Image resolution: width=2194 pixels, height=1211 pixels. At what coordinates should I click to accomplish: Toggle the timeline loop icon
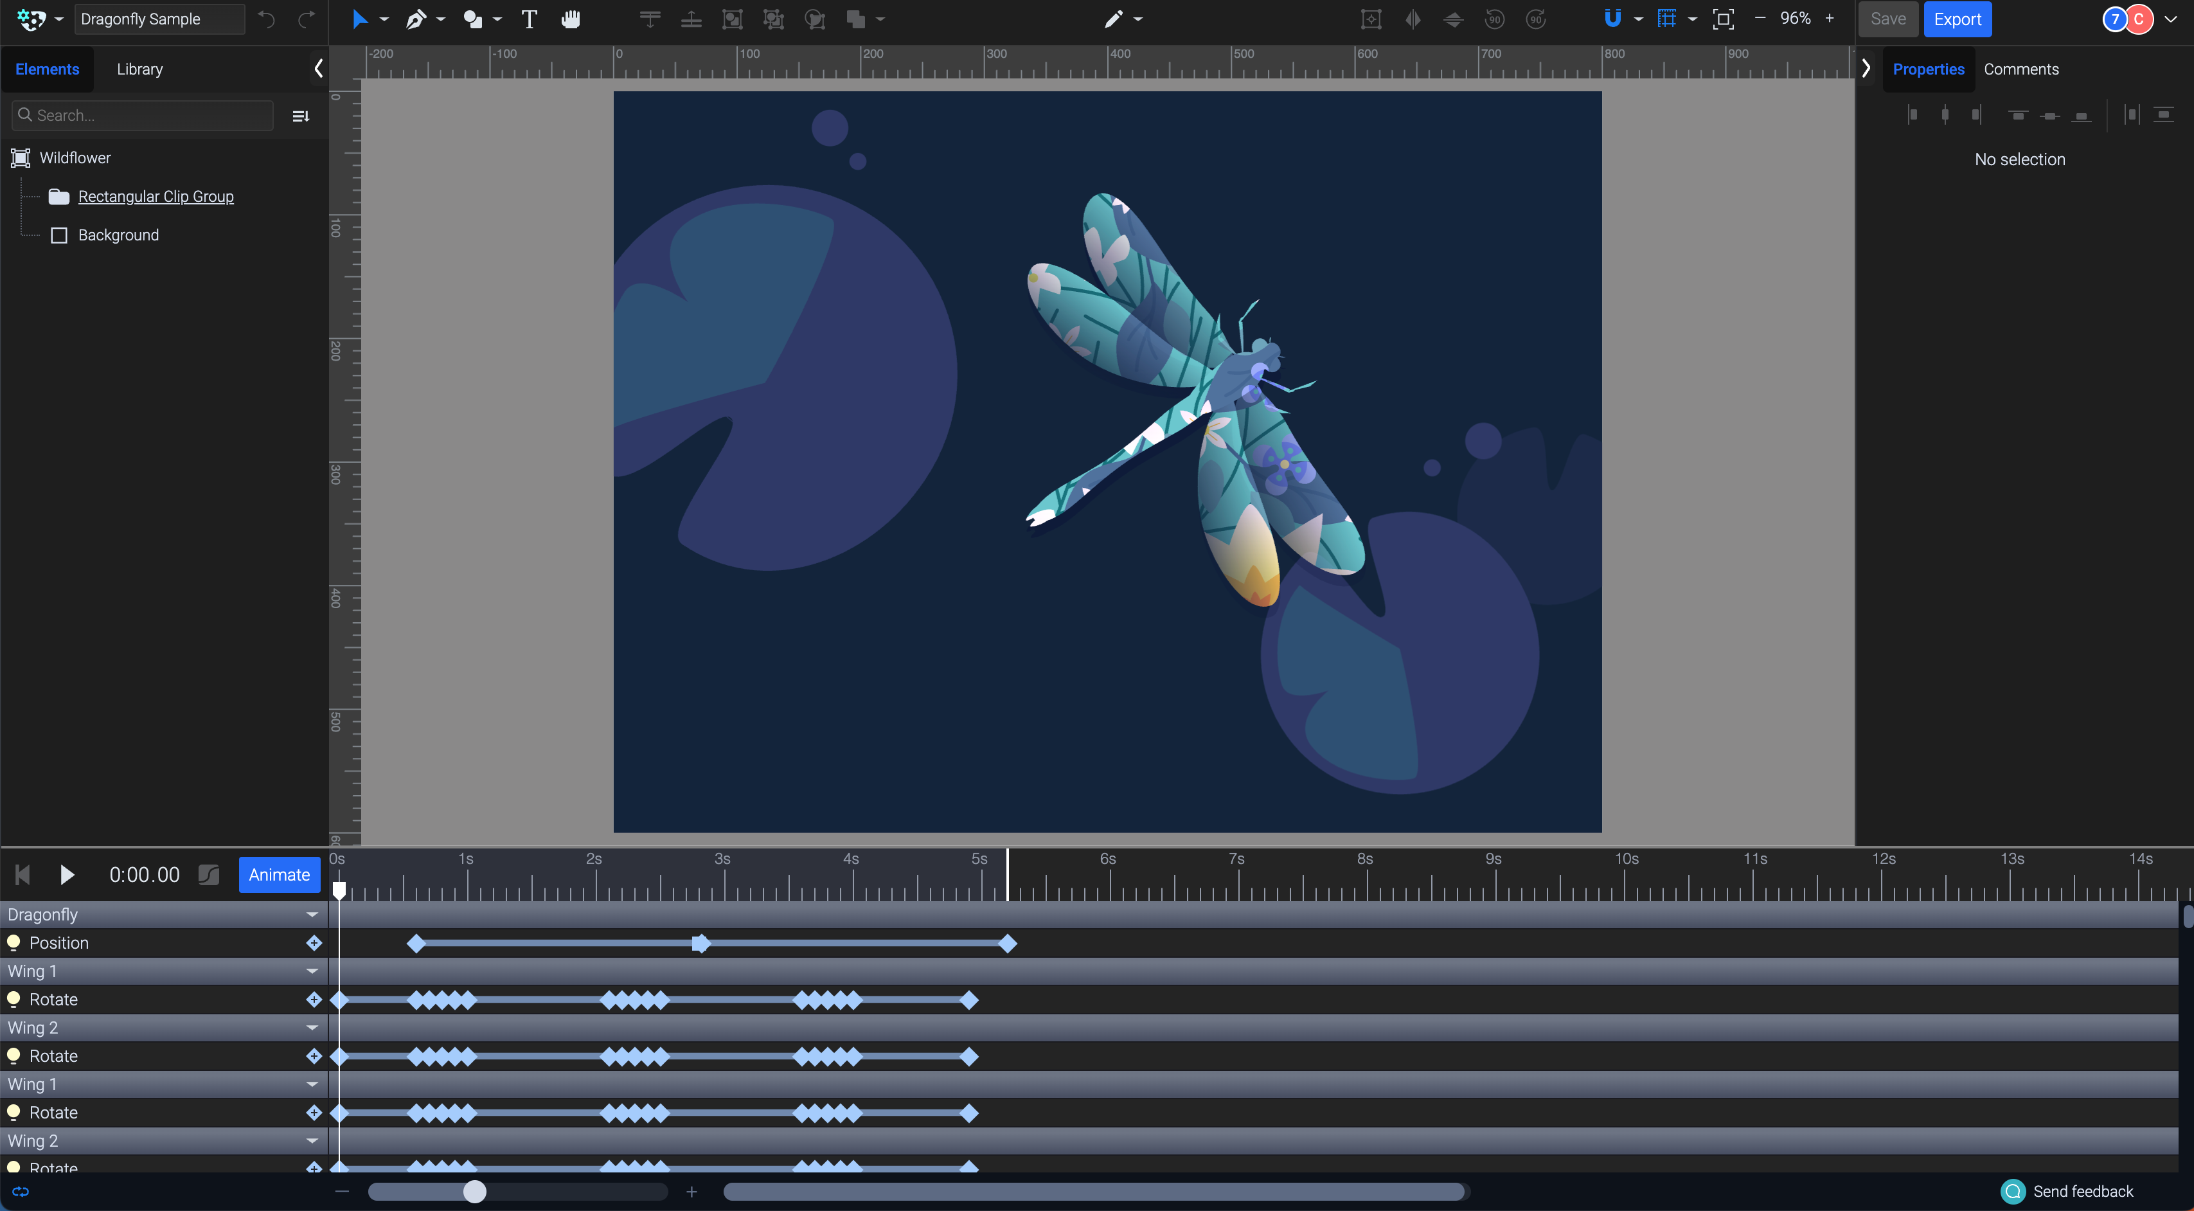click(21, 1192)
